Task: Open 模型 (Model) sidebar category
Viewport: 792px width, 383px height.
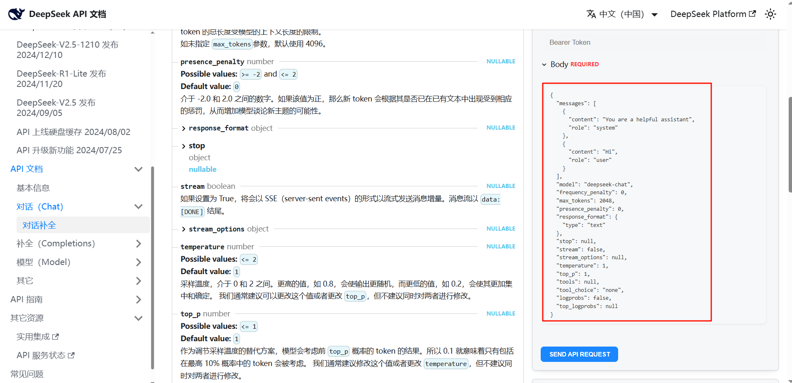Action: pos(43,262)
